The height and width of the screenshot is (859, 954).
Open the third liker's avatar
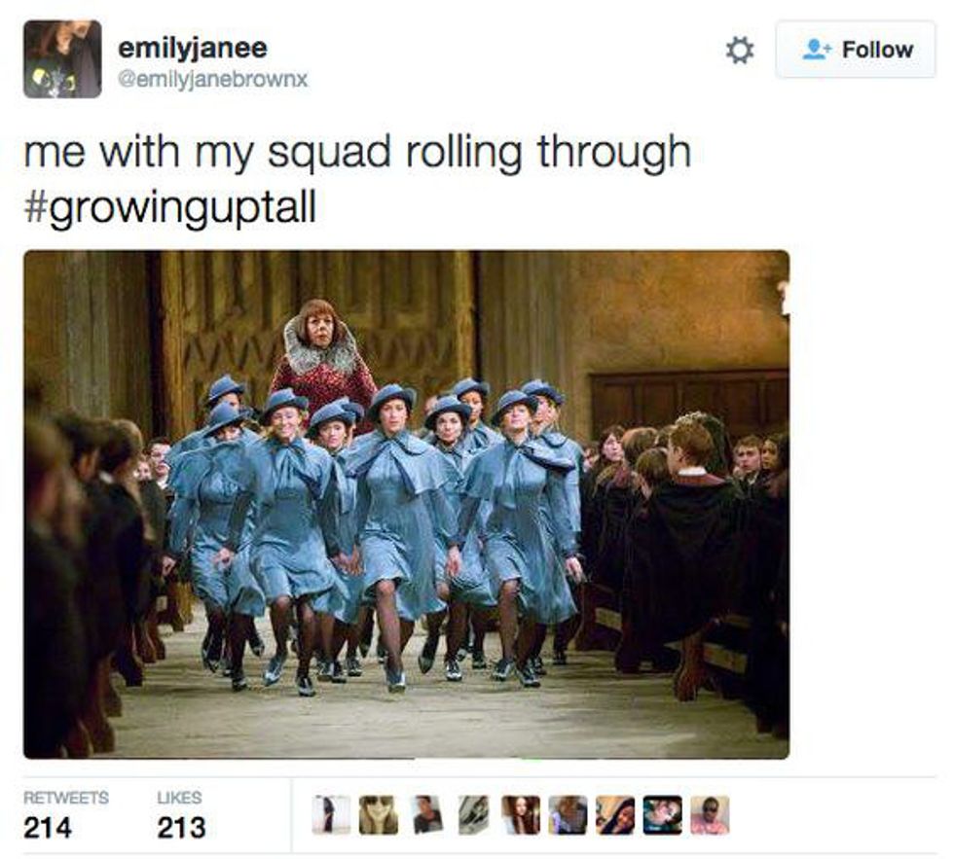pos(426,814)
